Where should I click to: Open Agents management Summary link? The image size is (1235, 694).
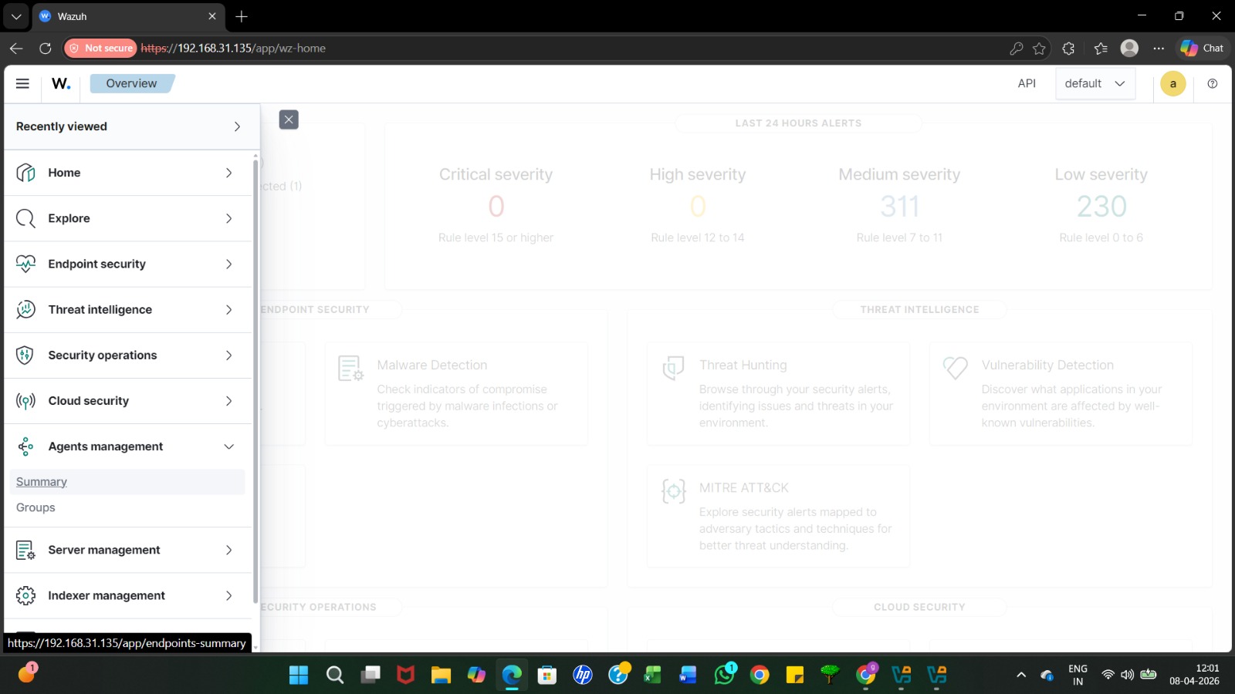click(42, 482)
